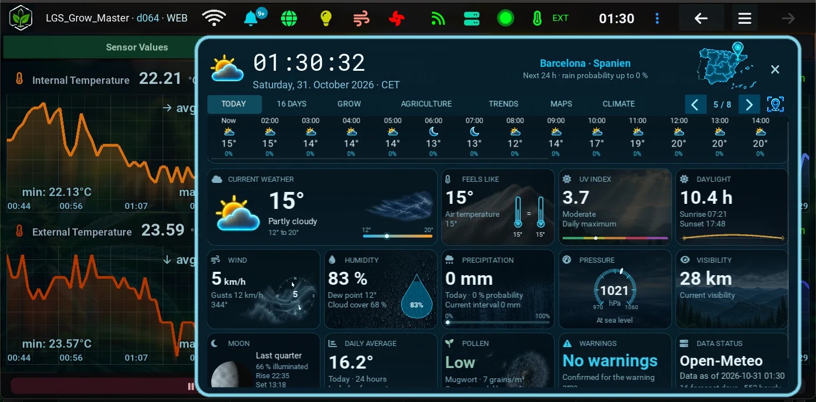Click the Moon crescent header icon
Screen dimensions: 816x402
click(x=215, y=344)
